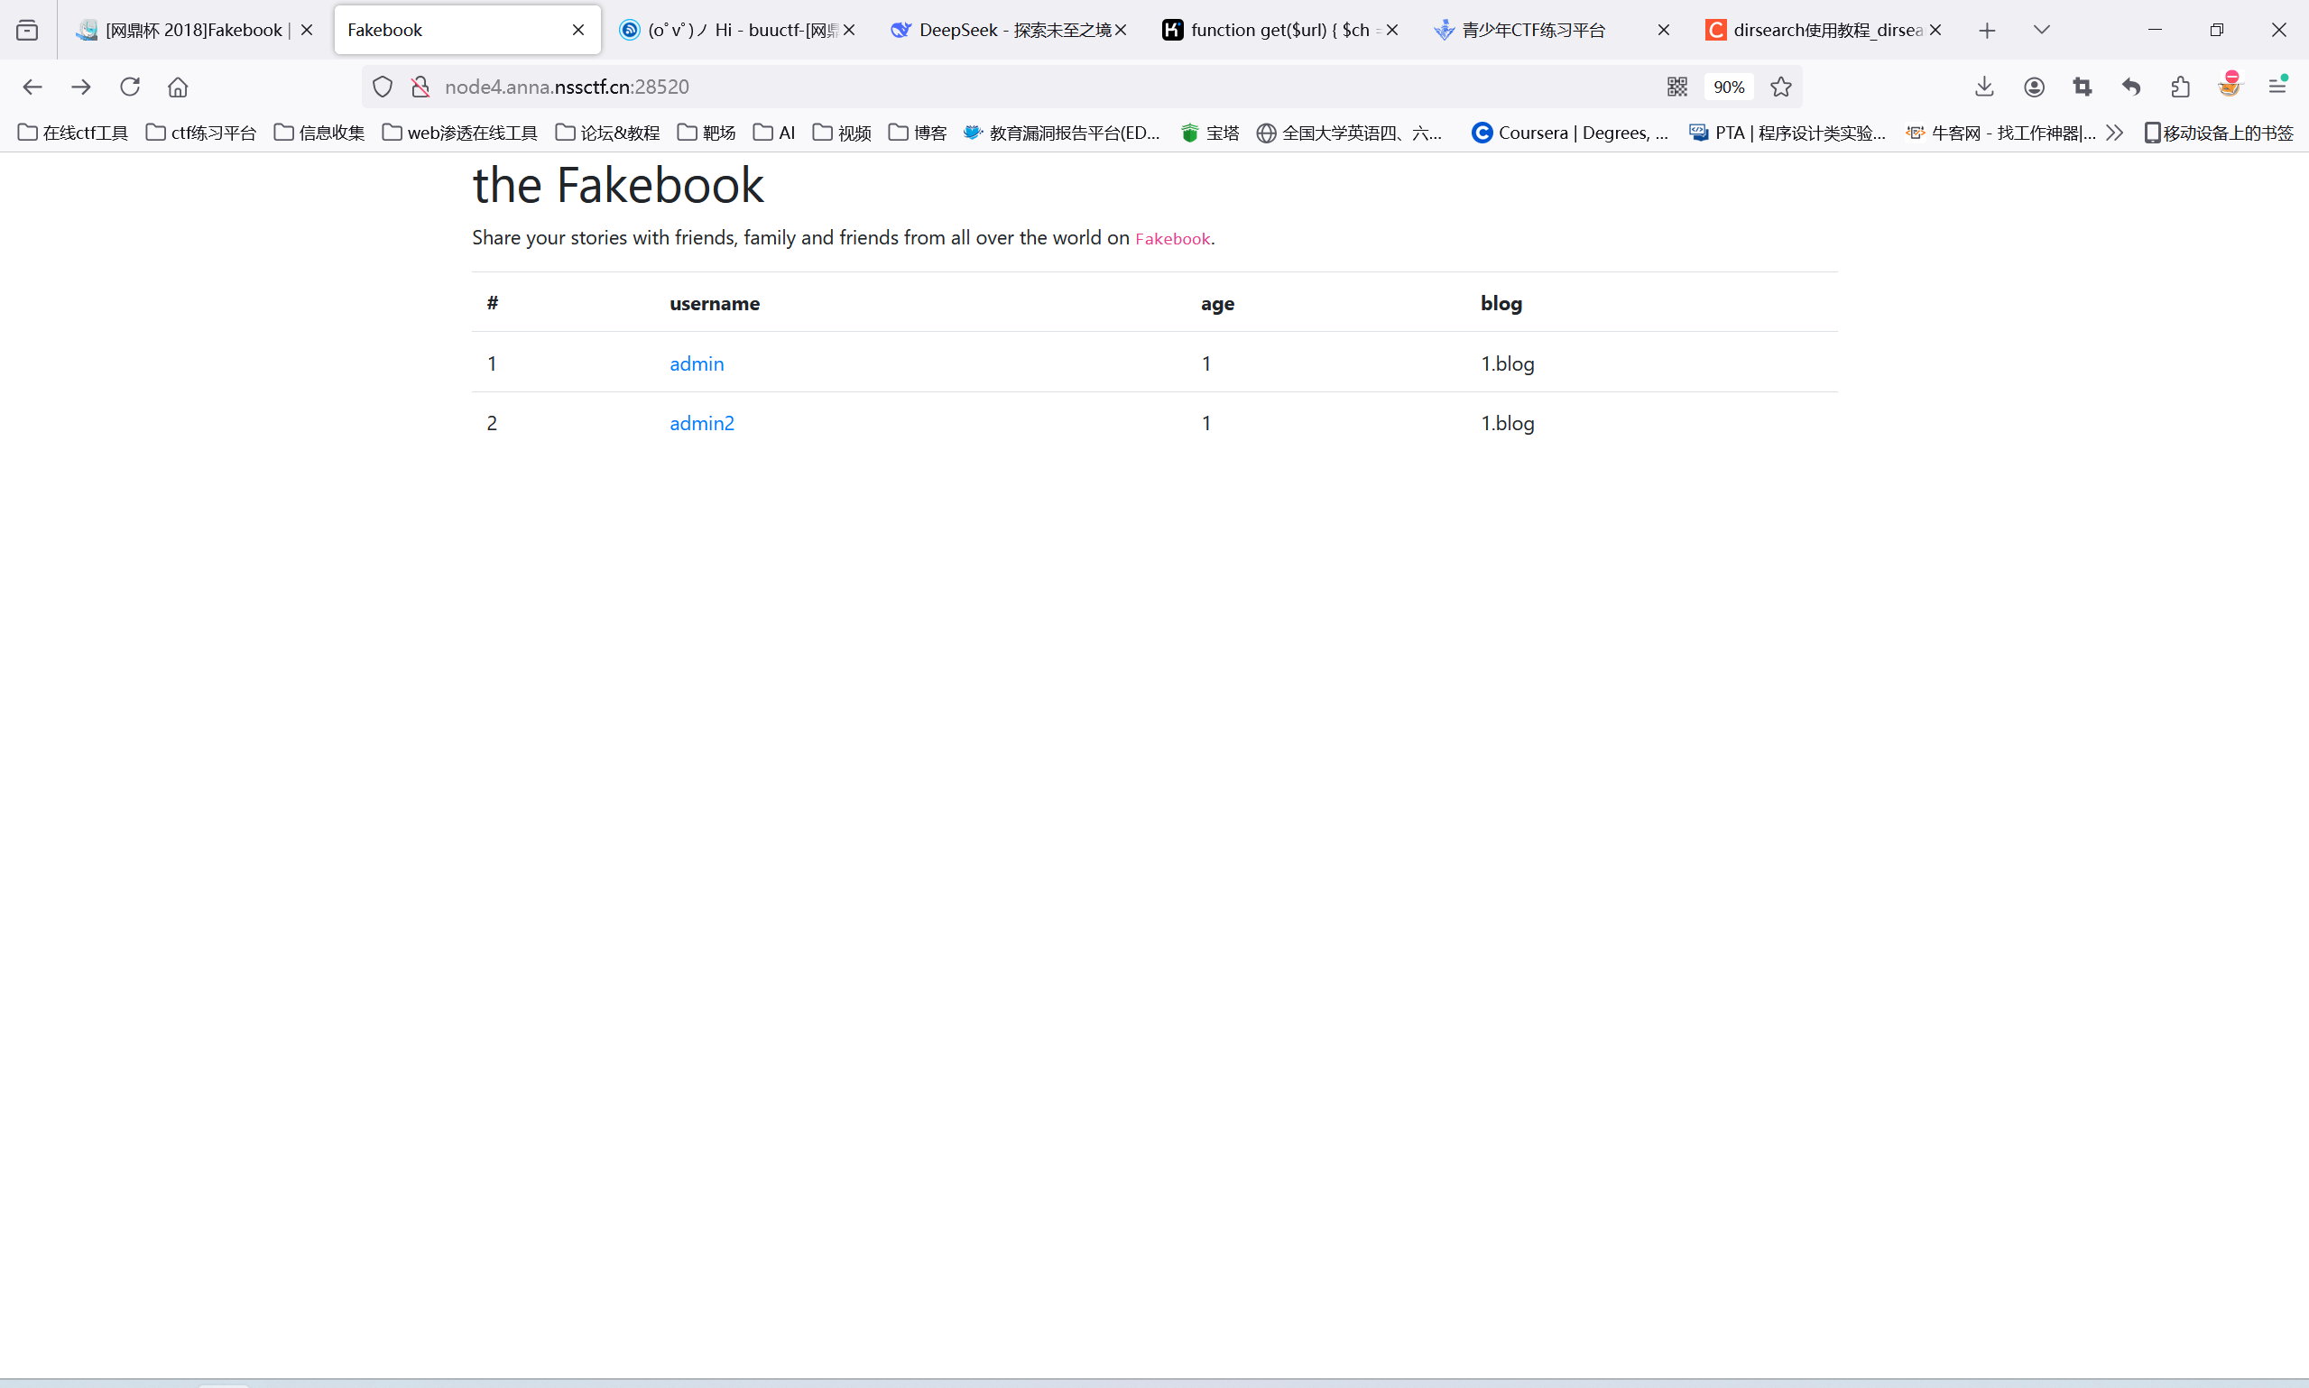
Task: Click the screenshot crop tool icon
Action: 2082,87
